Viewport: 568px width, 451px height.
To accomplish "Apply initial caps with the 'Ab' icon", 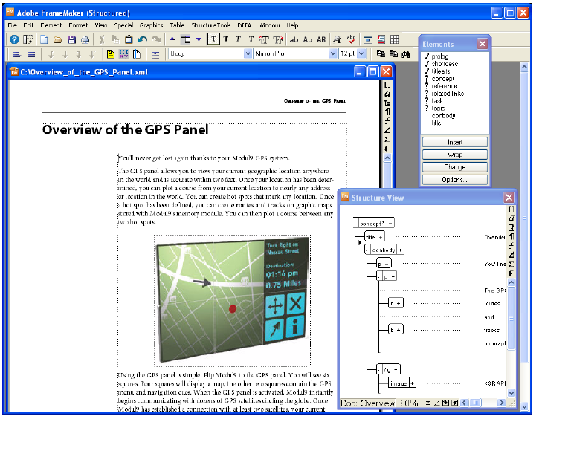I will pyautogui.click(x=308, y=40).
